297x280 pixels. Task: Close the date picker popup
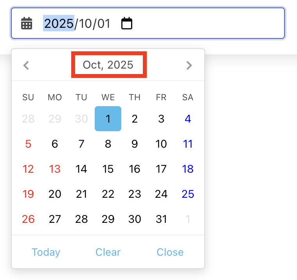pyautogui.click(x=170, y=252)
